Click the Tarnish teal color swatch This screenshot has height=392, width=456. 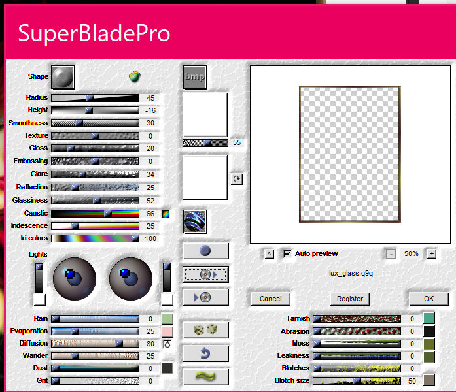pos(429,318)
